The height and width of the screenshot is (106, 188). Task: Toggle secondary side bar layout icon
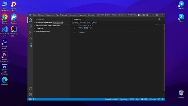pyautogui.click(x=144, y=15)
